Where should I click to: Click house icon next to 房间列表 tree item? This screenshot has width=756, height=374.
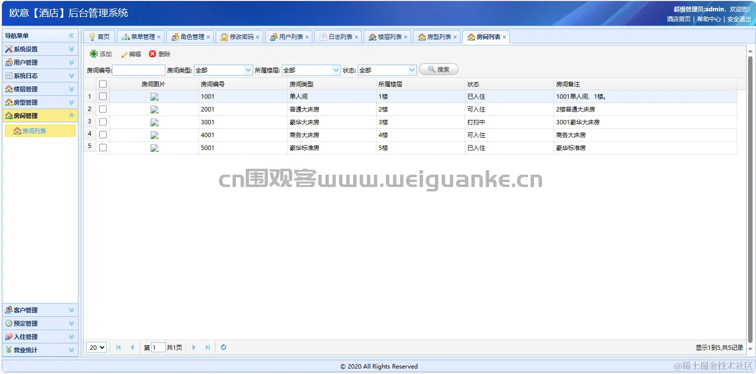click(x=17, y=131)
